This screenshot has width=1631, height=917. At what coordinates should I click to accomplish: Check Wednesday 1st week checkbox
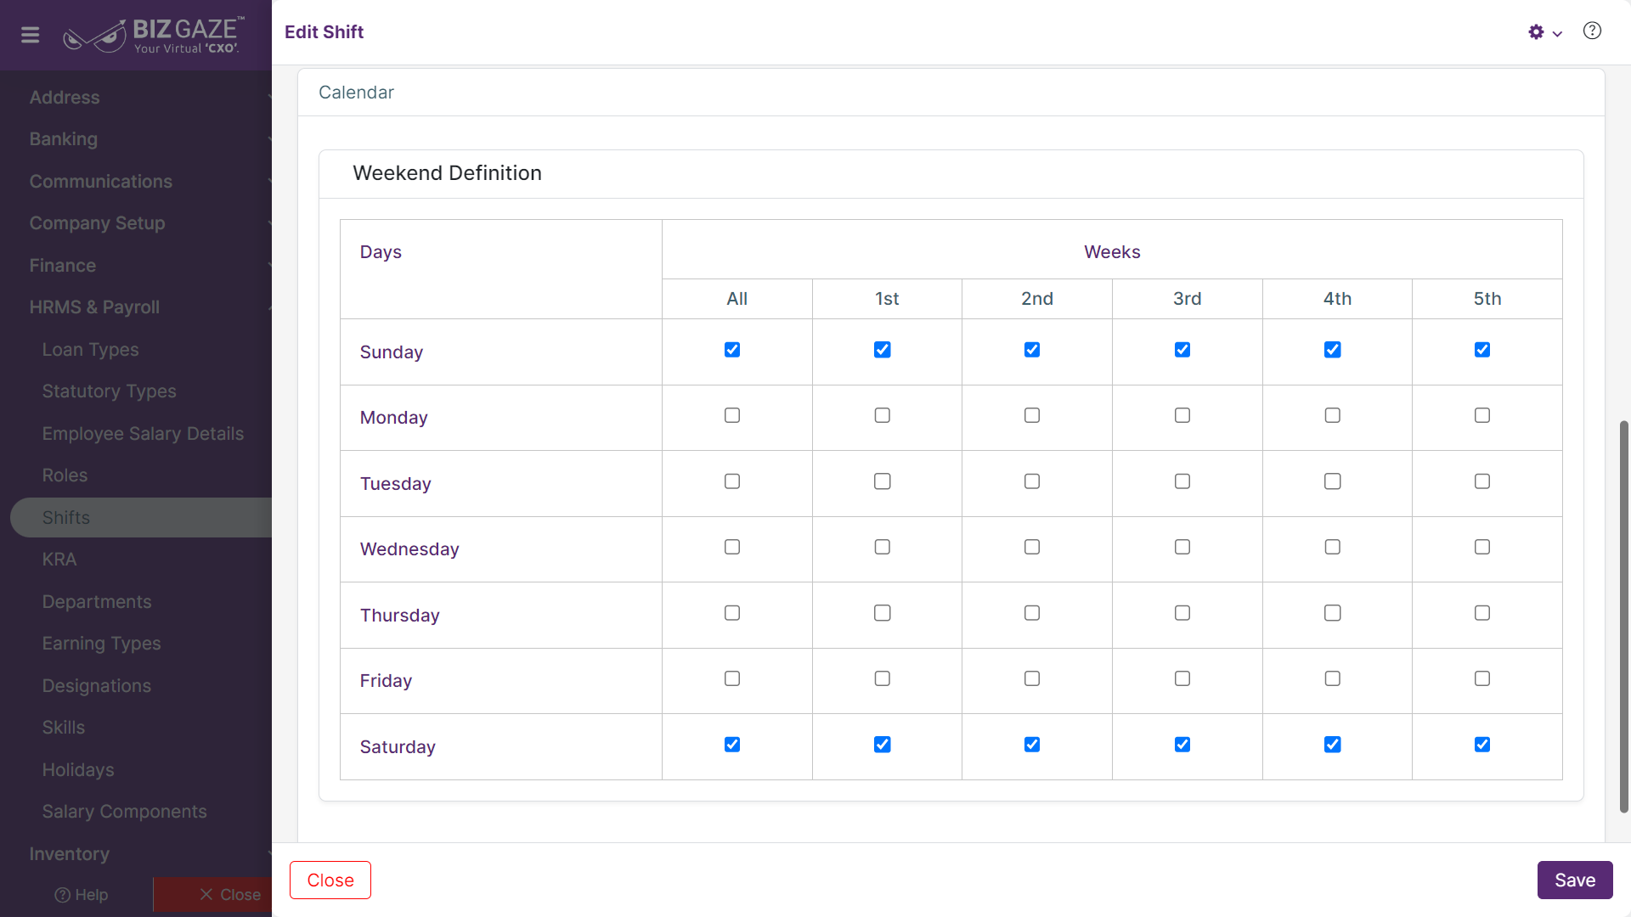point(883,547)
